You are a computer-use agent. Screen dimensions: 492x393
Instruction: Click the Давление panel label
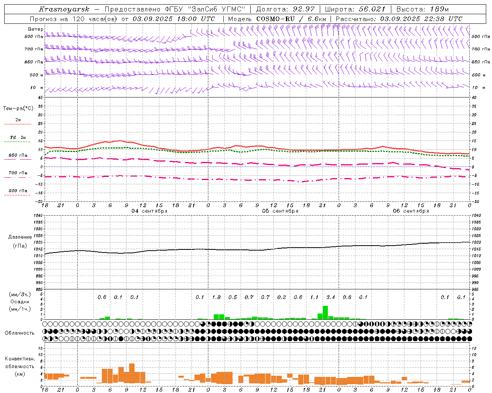(20, 237)
